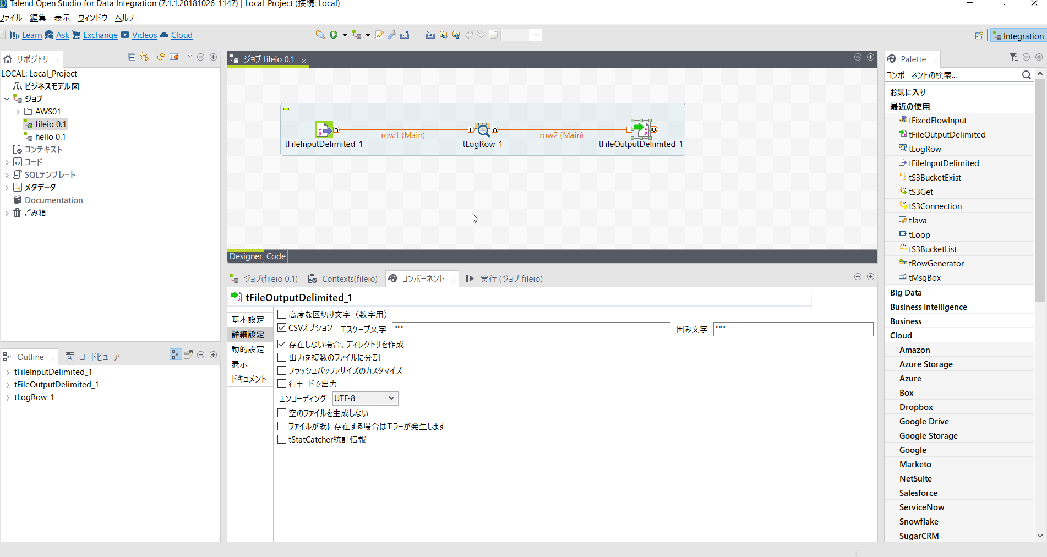
Task: Refresh the Repository tree
Action: point(161,57)
